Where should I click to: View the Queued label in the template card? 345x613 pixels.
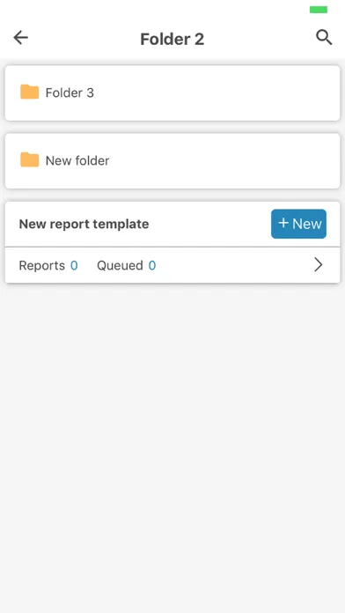coord(120,265)
